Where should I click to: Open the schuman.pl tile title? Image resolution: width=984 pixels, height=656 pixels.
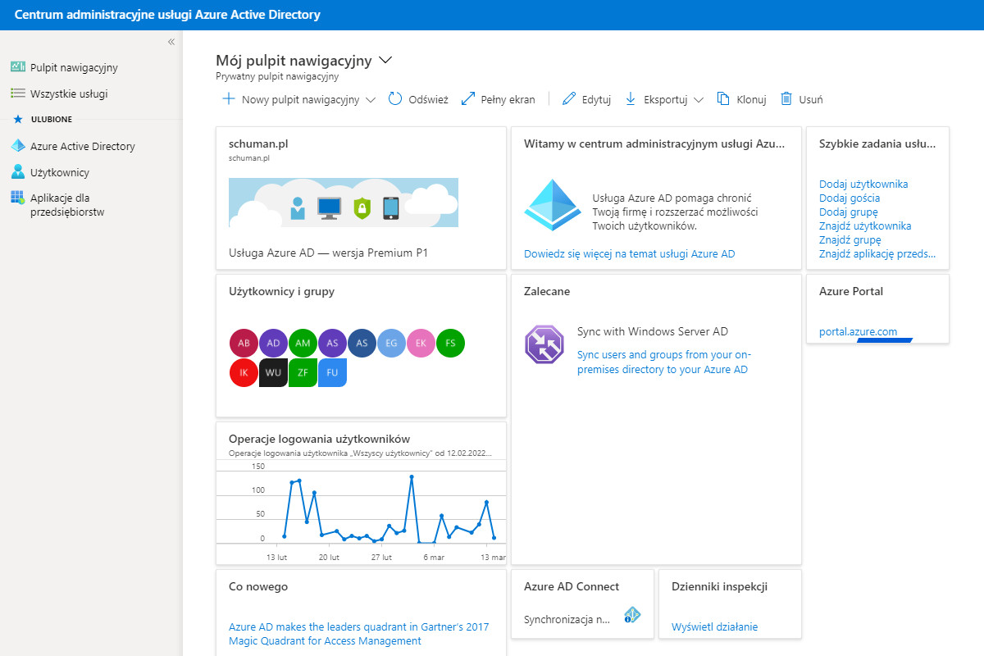point(258,143)
